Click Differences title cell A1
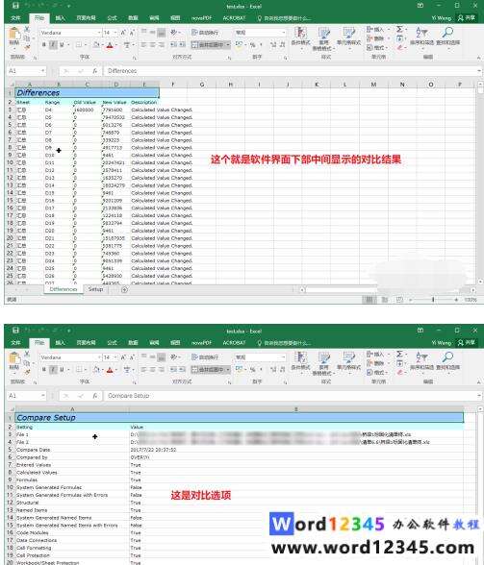The height and width of the screenshot is (565, 484). 87,93
